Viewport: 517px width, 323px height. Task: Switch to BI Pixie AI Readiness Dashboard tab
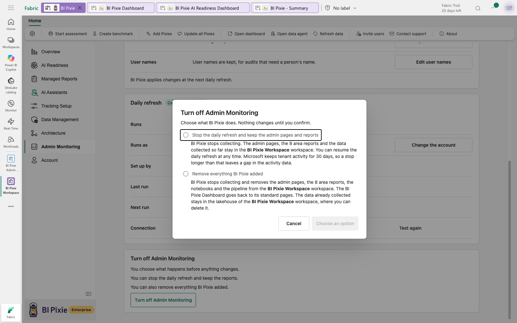tap(203, 8)
